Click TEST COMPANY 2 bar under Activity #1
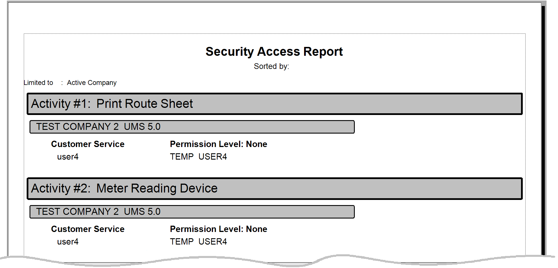Screen dimensions: 558x268 (x=192, y=127)
